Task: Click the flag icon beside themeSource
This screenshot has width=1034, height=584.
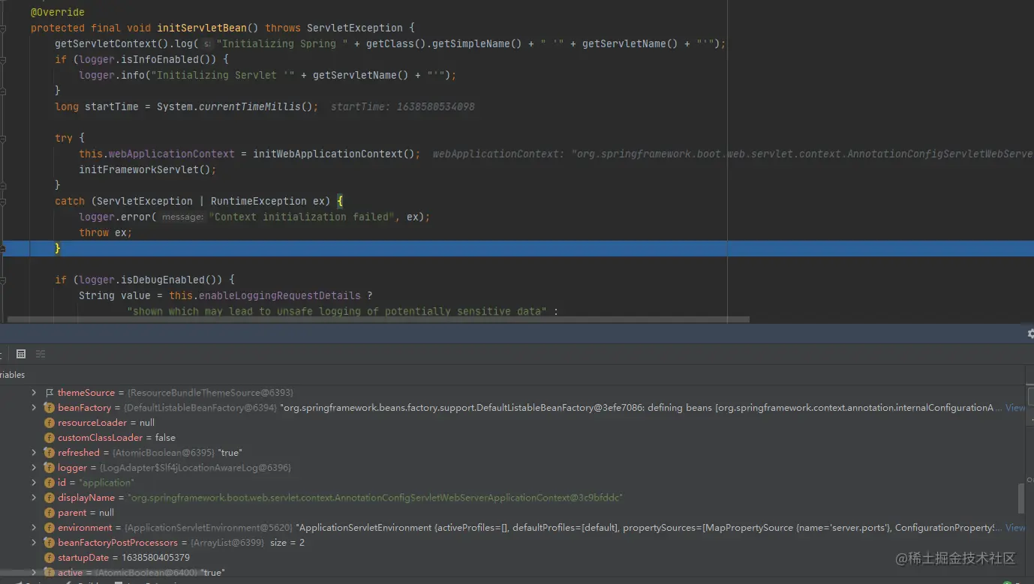Action: point(50,393)
